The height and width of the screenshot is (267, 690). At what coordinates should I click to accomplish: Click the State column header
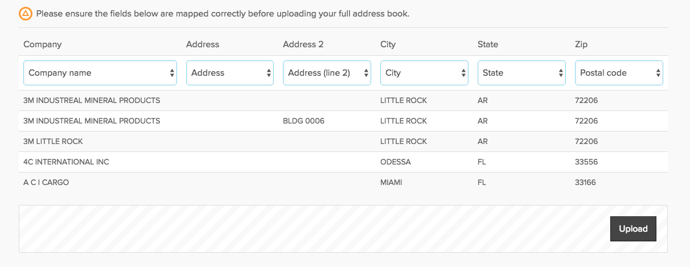(x=488, y=44)
